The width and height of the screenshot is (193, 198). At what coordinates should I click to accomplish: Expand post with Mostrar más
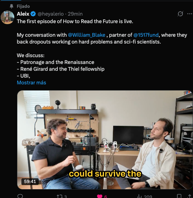coord(32,83)
